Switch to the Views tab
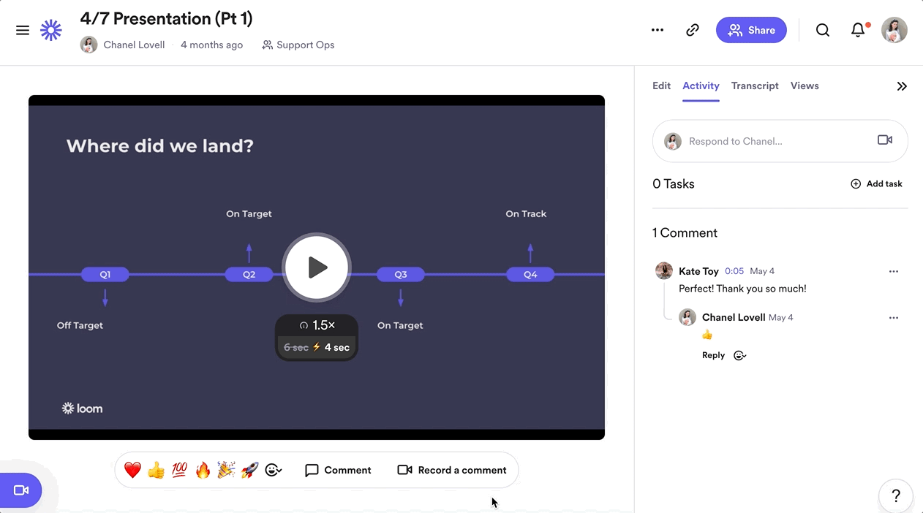923x513 pixels. [x=805, y=86]
